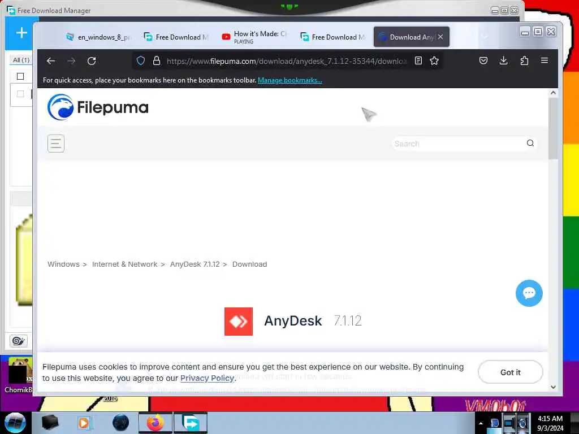579x434 pixels.
Task: Open Windows Start orb
Action: pos(15,423)
